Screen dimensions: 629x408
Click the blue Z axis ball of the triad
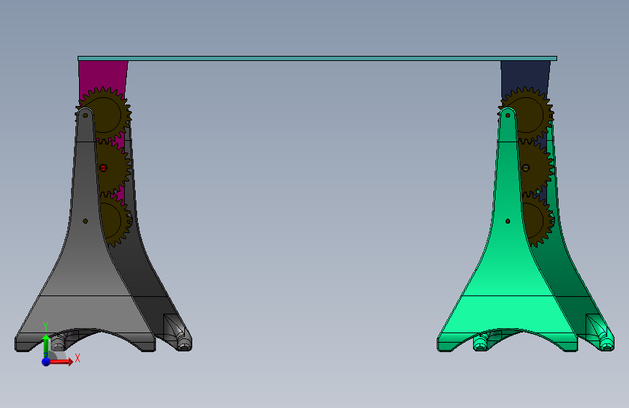(46, 362)
